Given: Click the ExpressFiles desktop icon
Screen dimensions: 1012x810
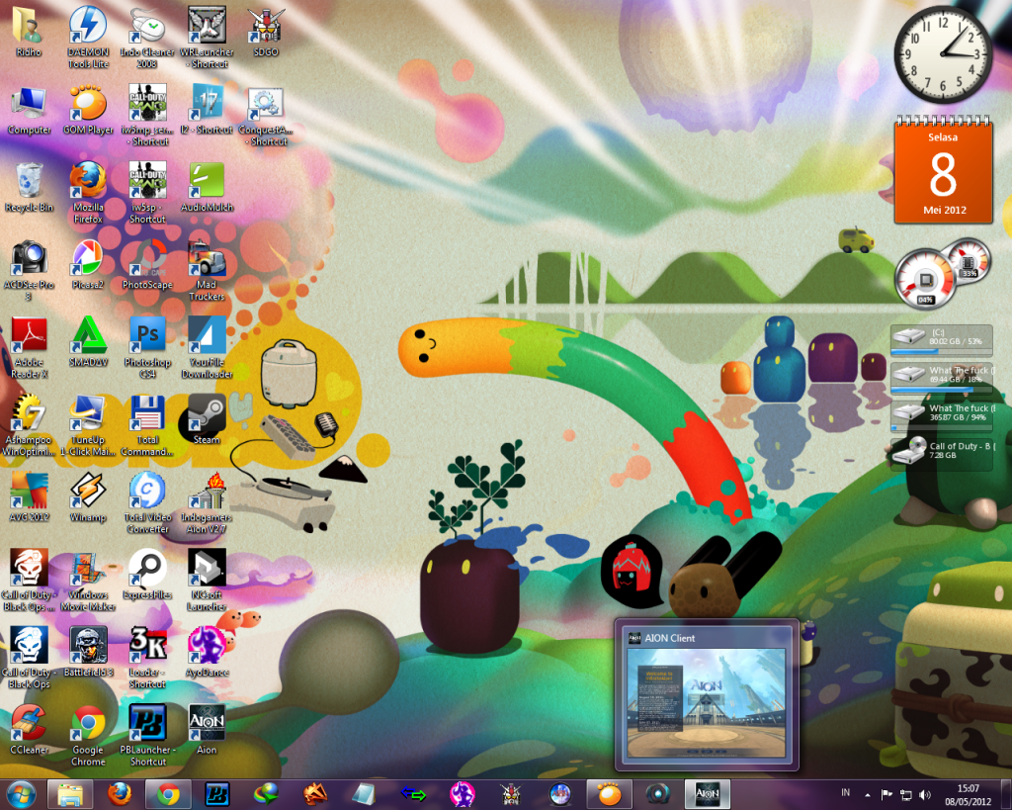Looking at the screenshot, I should 147,575.
